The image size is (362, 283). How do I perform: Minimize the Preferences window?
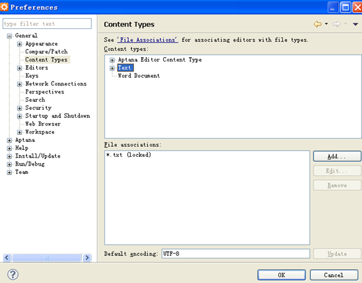coord(333,8)
